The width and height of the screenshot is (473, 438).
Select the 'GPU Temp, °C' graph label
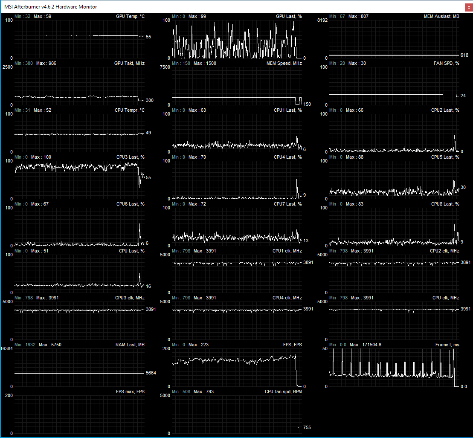(130, 16)
